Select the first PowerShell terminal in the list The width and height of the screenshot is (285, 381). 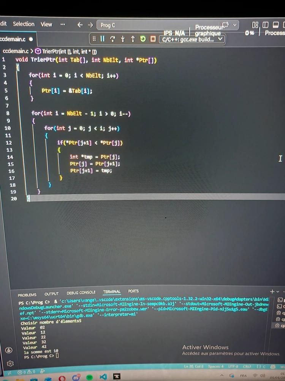281,300
